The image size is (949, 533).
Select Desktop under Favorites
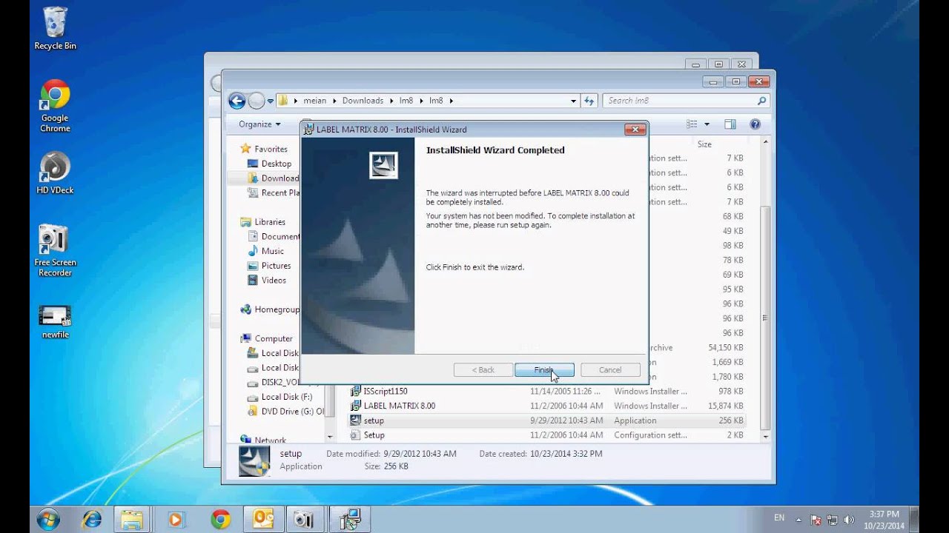click(x=269, y=164)
